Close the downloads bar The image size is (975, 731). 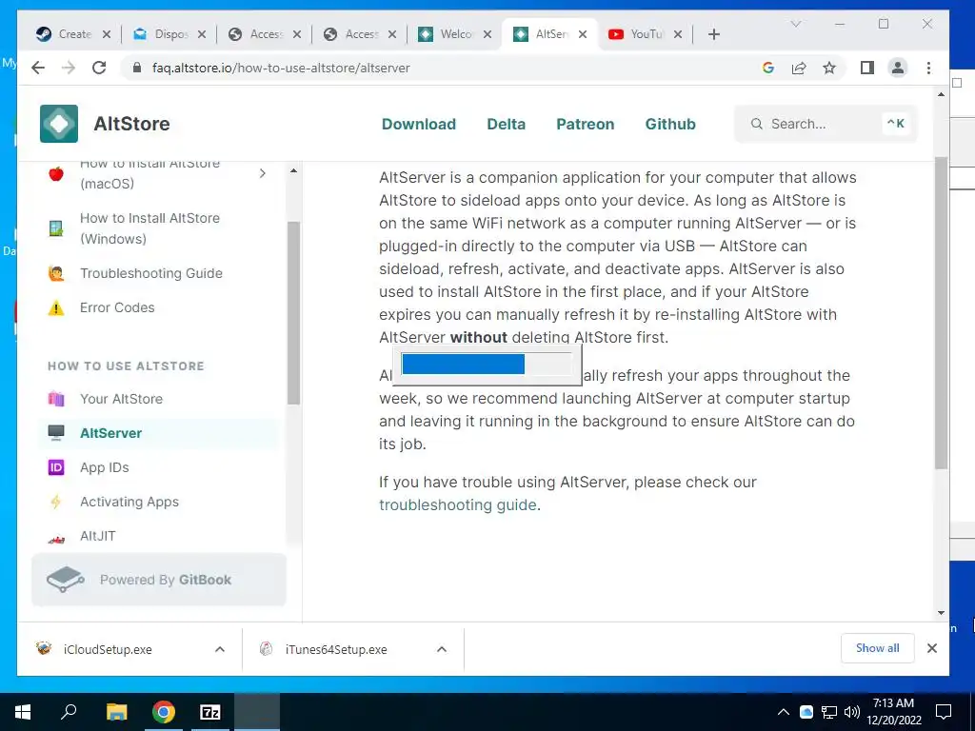click(931, 648)
